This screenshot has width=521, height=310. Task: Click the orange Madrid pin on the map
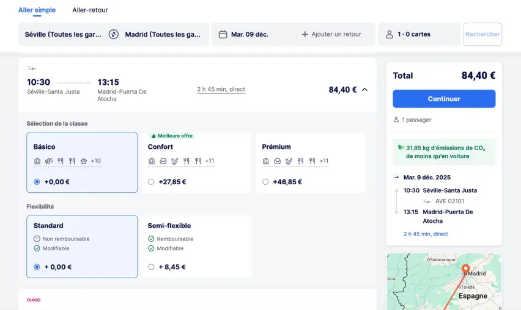(x=466, y=269)
